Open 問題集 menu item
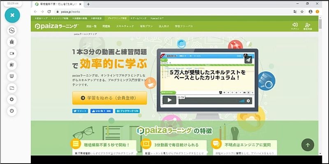The height and width of the screenshot is (164, 329). point(107,26)
